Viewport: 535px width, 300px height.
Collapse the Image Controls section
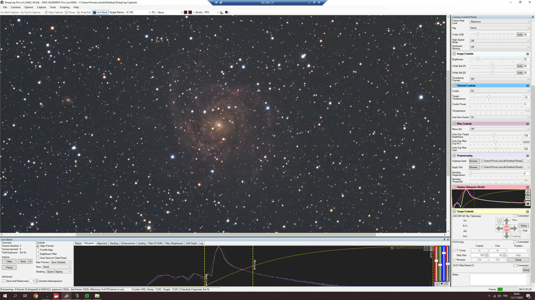pos(454,54)
